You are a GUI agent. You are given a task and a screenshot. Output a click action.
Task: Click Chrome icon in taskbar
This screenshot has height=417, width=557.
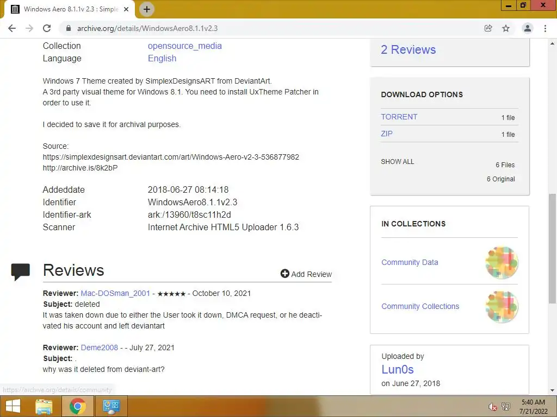77,406
